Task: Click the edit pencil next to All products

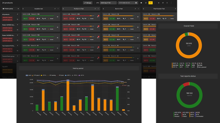Action: 17,14
